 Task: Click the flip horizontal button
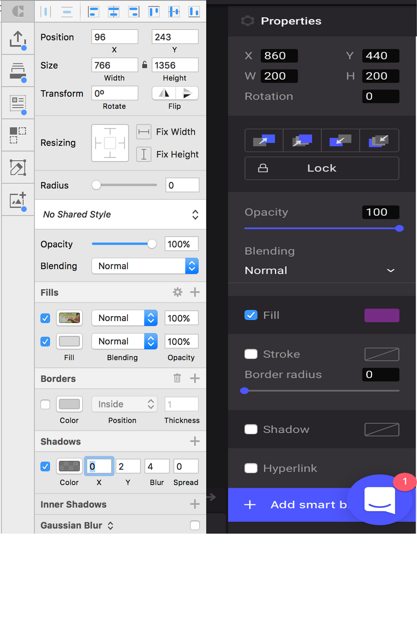164,93
